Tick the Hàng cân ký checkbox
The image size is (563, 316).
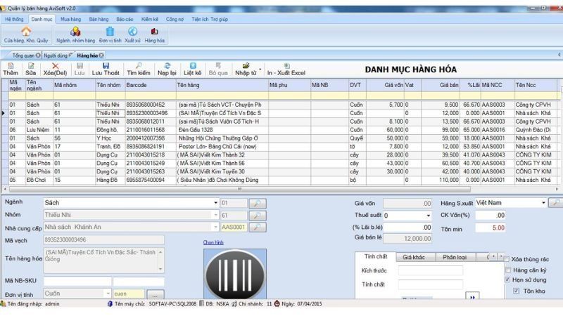[x=509, y=270]
